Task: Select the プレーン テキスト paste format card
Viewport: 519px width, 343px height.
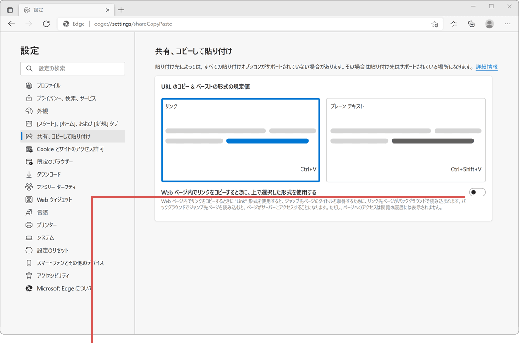Action: [406, 140]
